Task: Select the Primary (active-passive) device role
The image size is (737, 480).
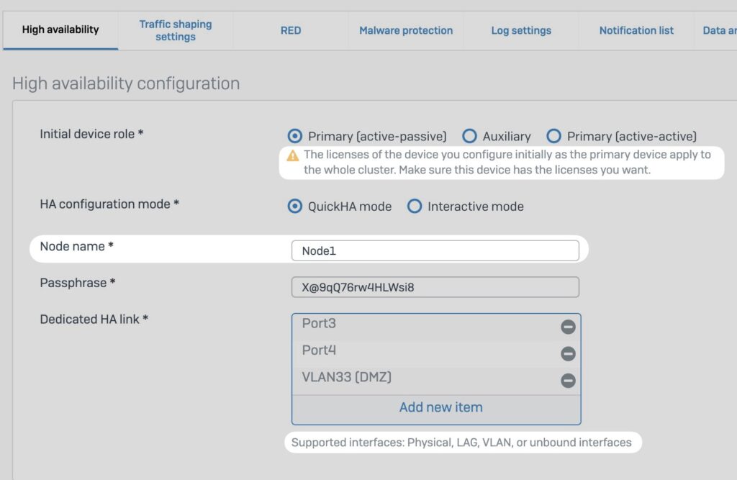Action: pyautogui.click(x=294, y=136)
